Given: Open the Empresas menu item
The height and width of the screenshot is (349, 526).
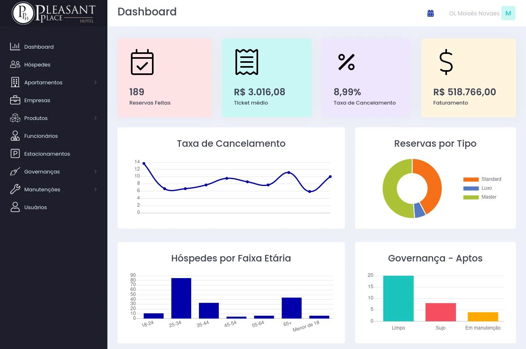Looking at the screenshot, I should (37, 100).
